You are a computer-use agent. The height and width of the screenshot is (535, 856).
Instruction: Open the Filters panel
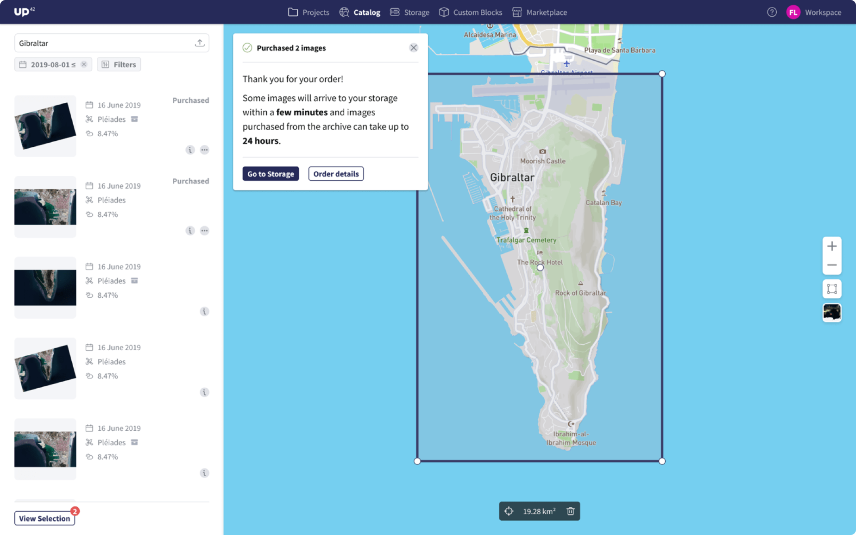point(119,64)
